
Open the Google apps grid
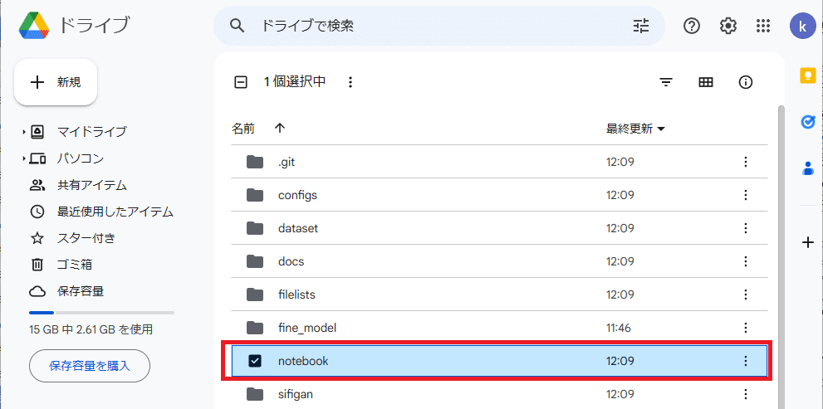(x=763, y=26)
